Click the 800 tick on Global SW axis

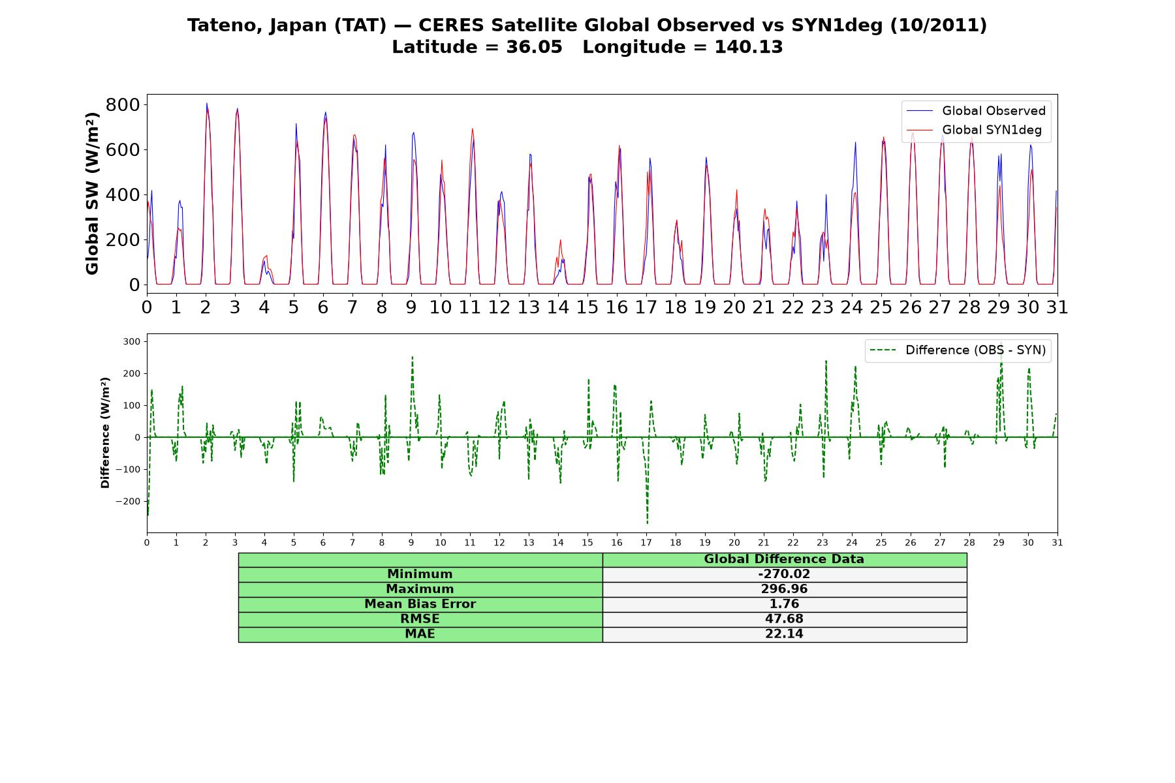pos(123,104)
